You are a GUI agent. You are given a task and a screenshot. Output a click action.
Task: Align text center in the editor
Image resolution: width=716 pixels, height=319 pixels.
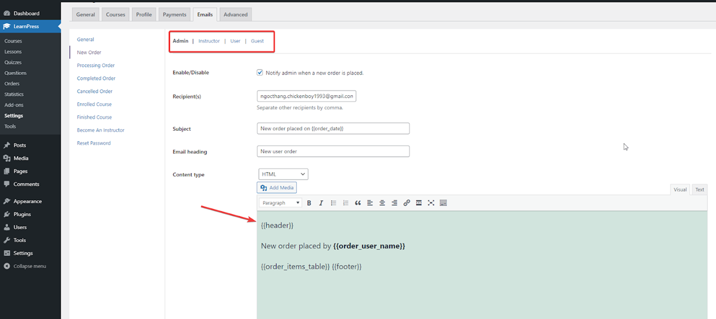pos(382,203)
